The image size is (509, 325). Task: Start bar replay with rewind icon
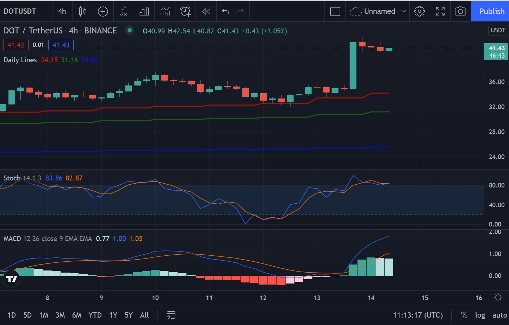click(206, 11)
